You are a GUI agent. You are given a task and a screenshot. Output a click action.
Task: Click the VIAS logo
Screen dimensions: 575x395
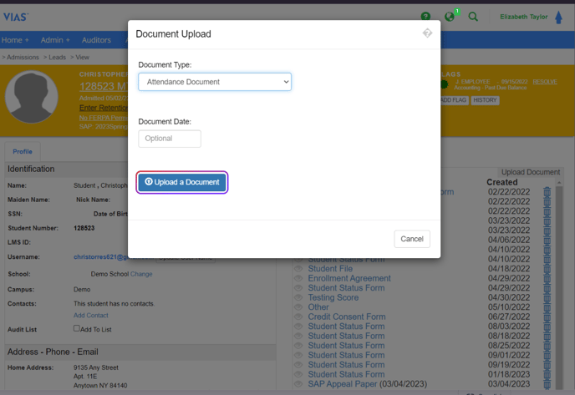pyautogui.click(x=15, y=17)
